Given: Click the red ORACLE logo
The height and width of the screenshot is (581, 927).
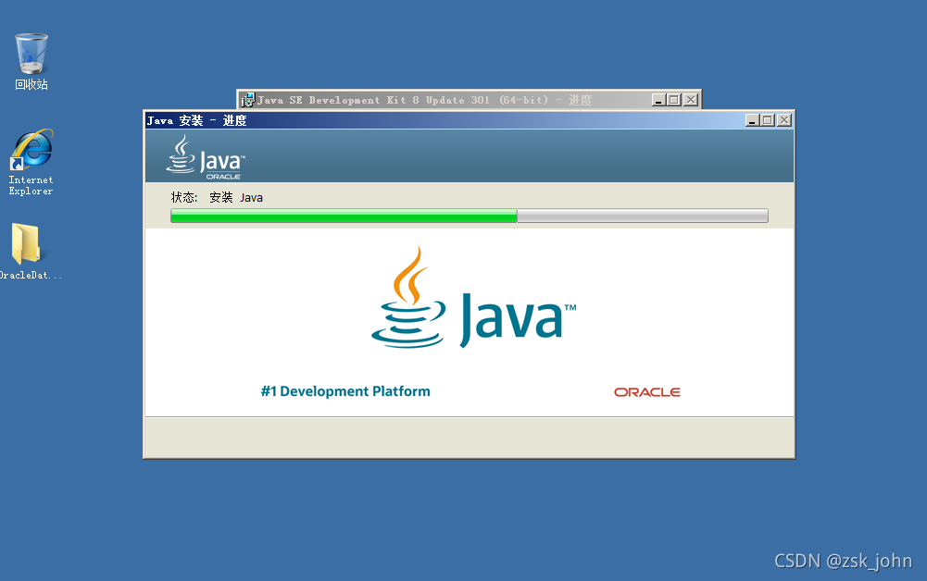Looking at the screenshot, I should [647, 392].
